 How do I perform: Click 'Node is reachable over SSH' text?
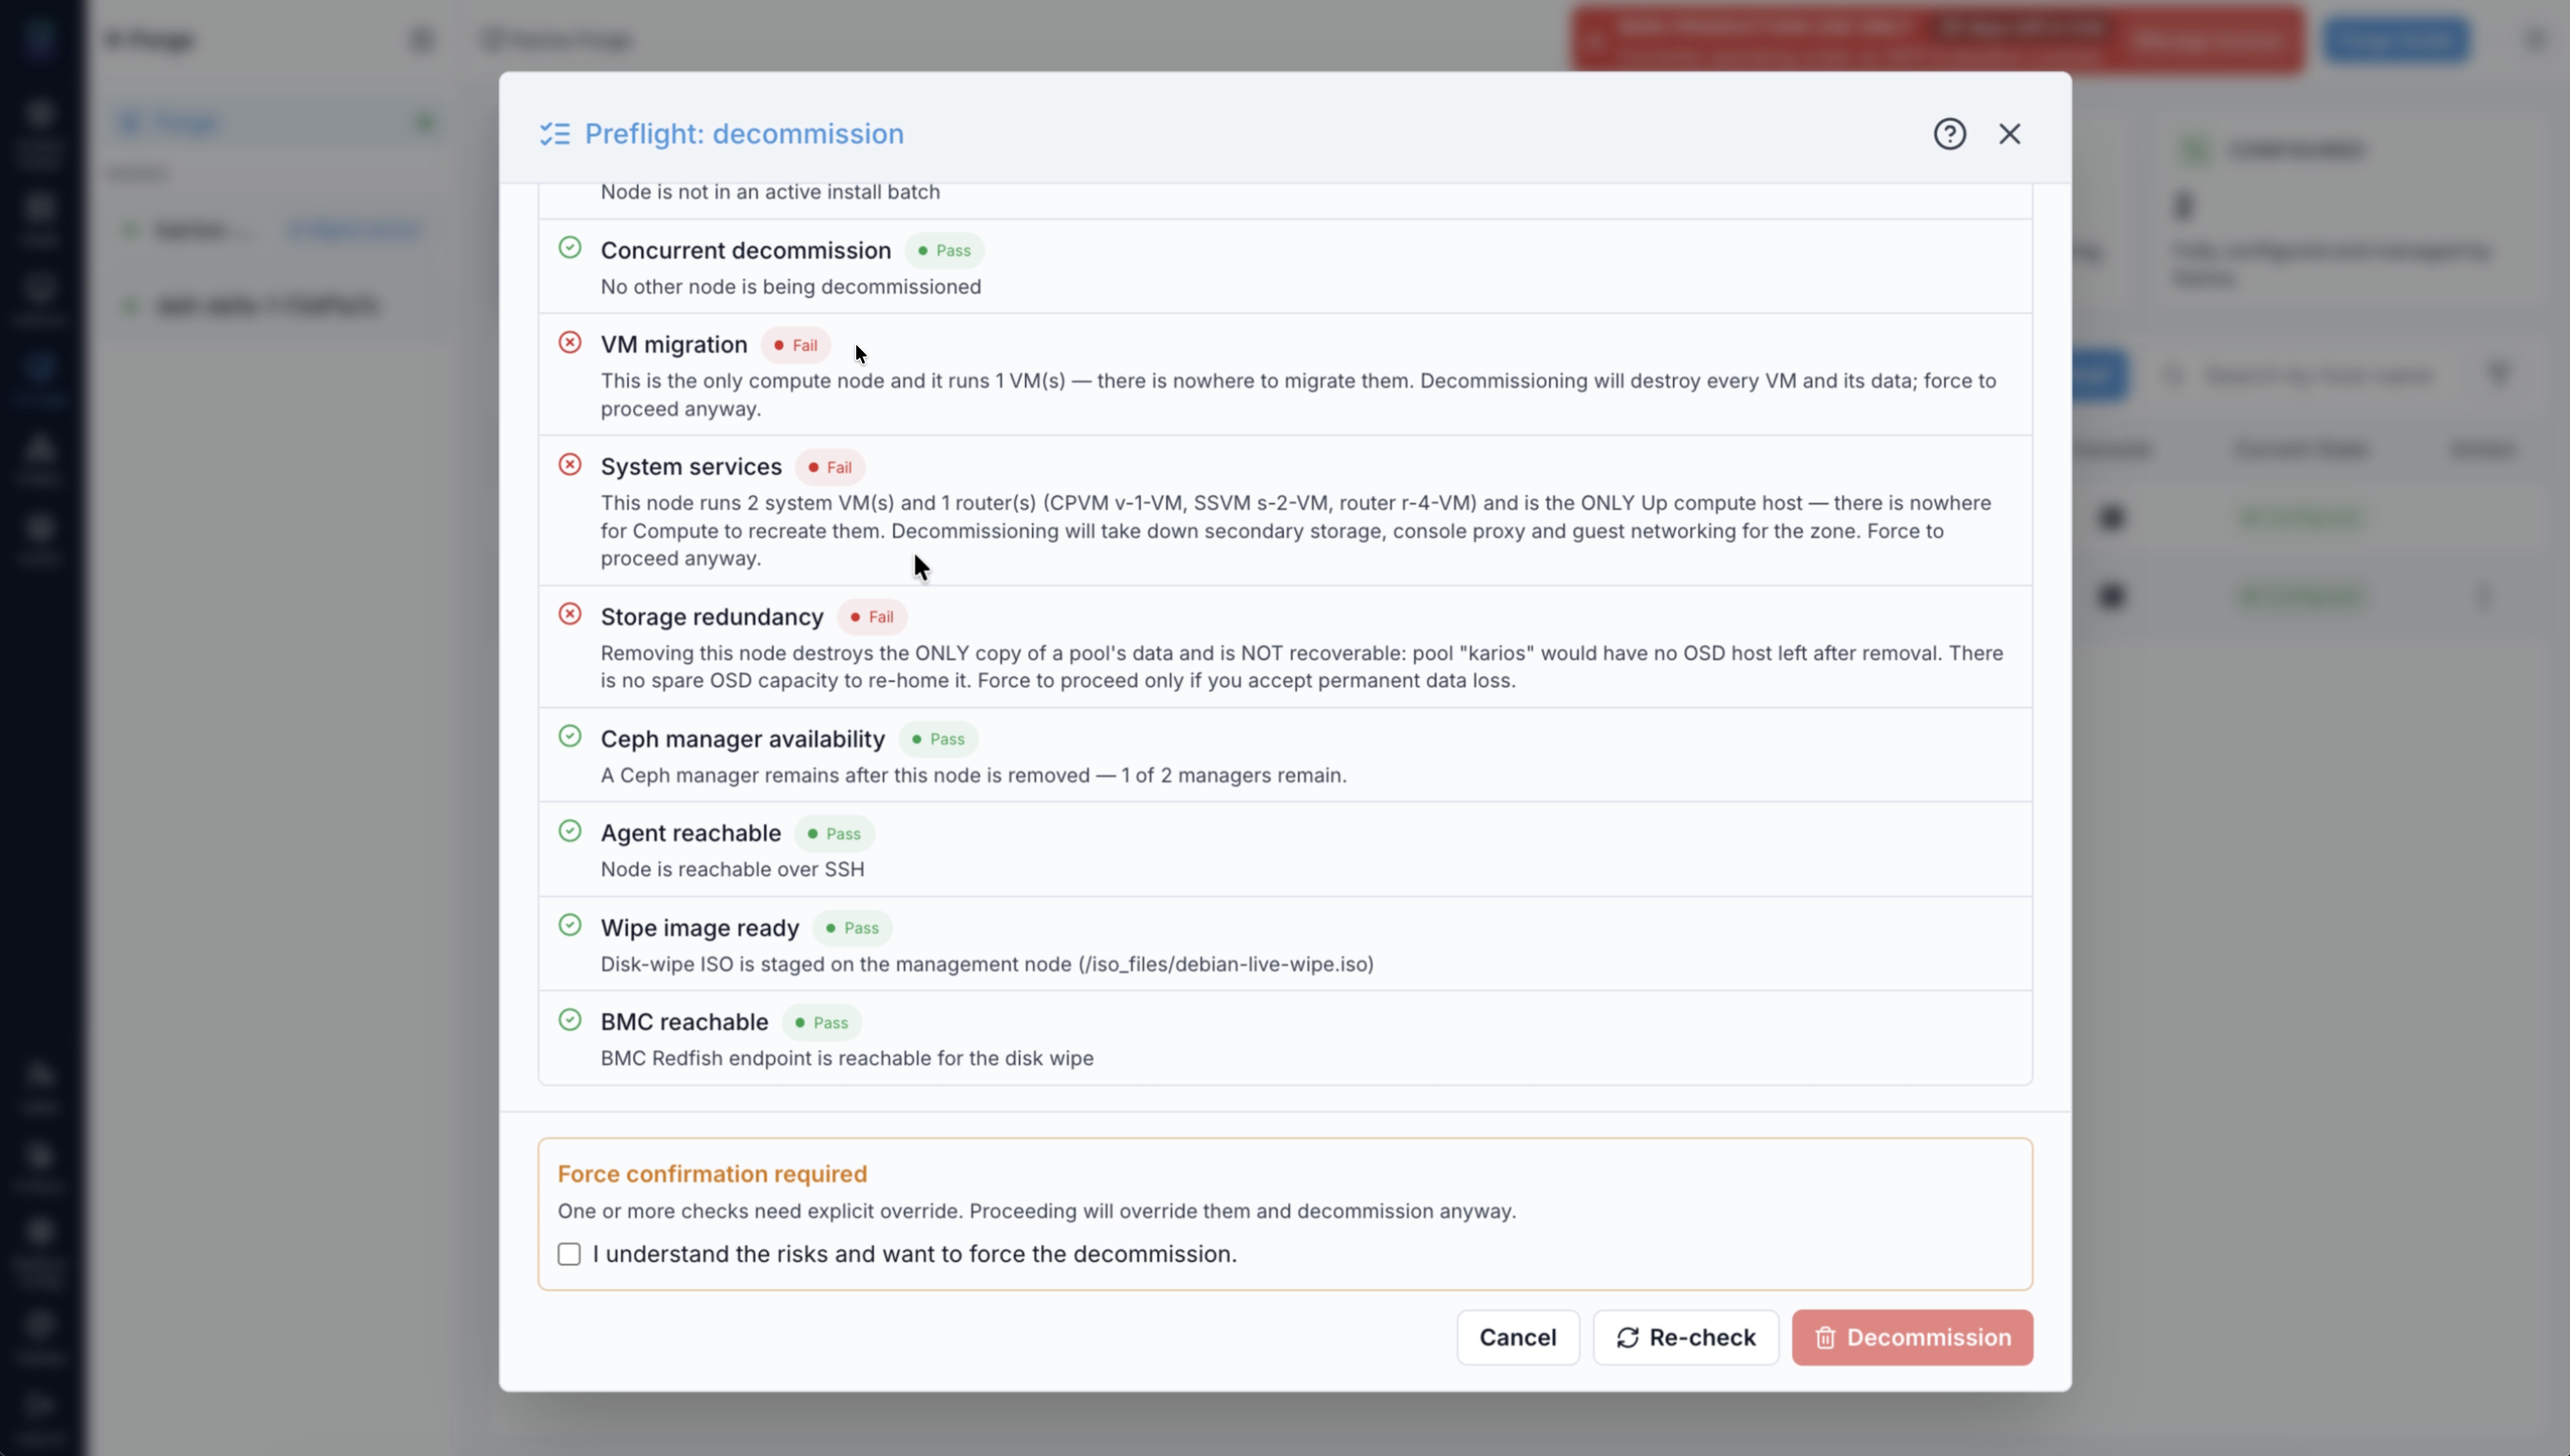pos(733,870)
